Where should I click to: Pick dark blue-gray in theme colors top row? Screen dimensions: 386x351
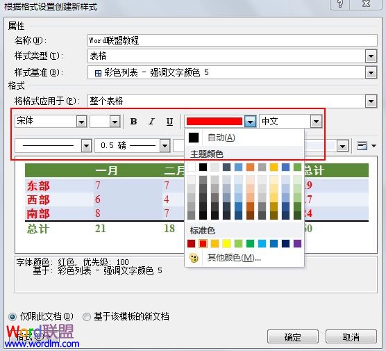point(226,167)
